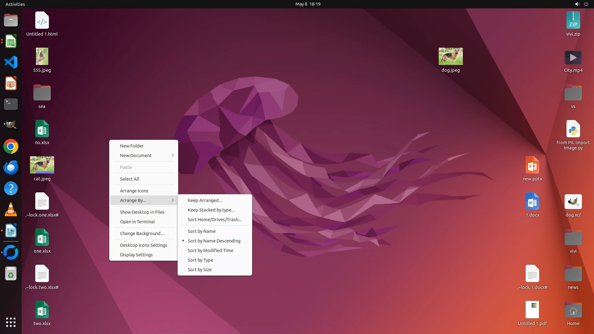594x334 pixels.
Task: Click the volume indicator icon
Action: 577,4
